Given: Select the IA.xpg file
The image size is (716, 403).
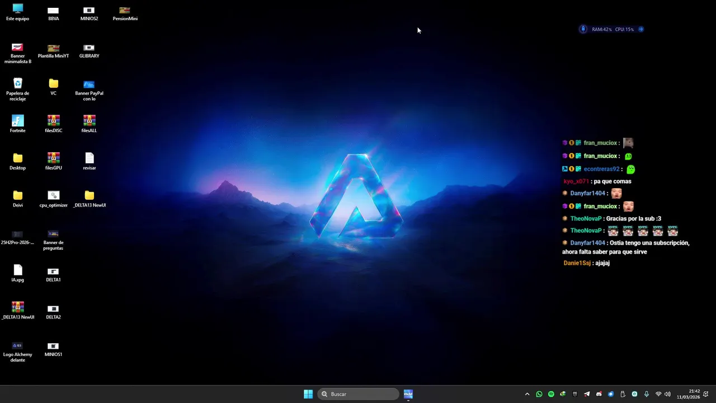Looking at the screenshot, I should pyautogui.click(x=17, y=273).
